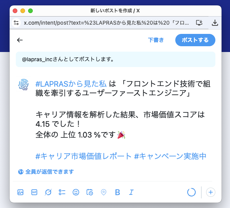Screen dimensions: 230x208
Task: Click the ポストする button
Action: pyautogui.click(x=195, y=40)
